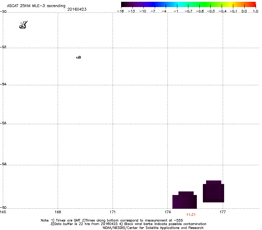Click the 168 longitude axis label
Screen dimensions: 262x230
click(x=58, y=212)
